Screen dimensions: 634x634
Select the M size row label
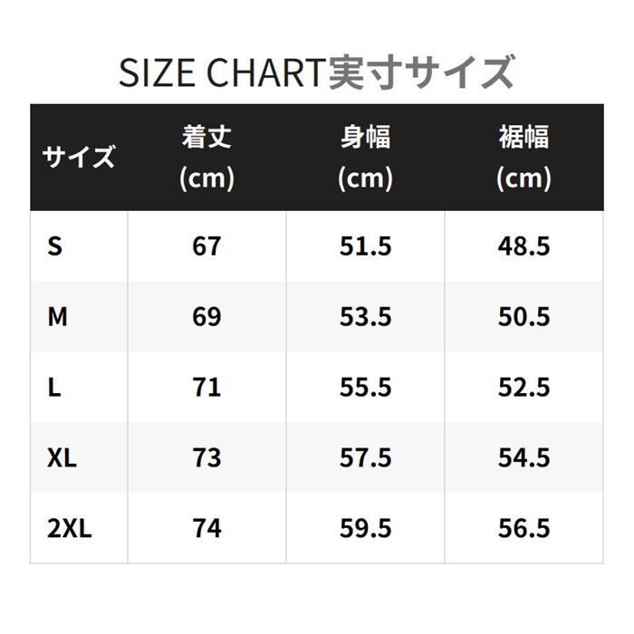(58, 317)
